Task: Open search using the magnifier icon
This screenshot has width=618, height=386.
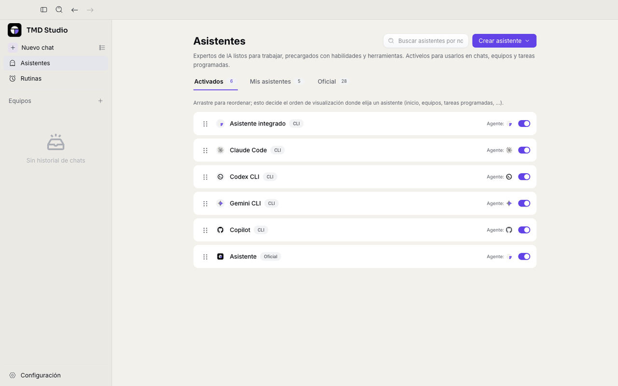Action: click(x=59, y=10)
